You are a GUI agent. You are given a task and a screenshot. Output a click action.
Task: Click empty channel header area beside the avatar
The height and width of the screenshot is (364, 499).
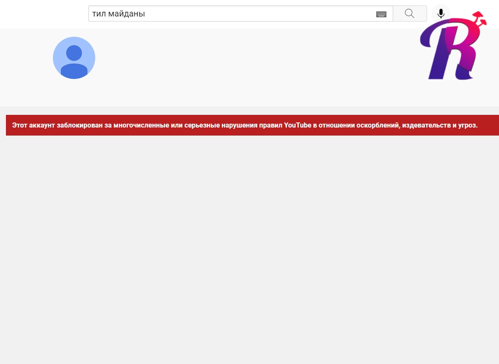(x=254, y=68)
